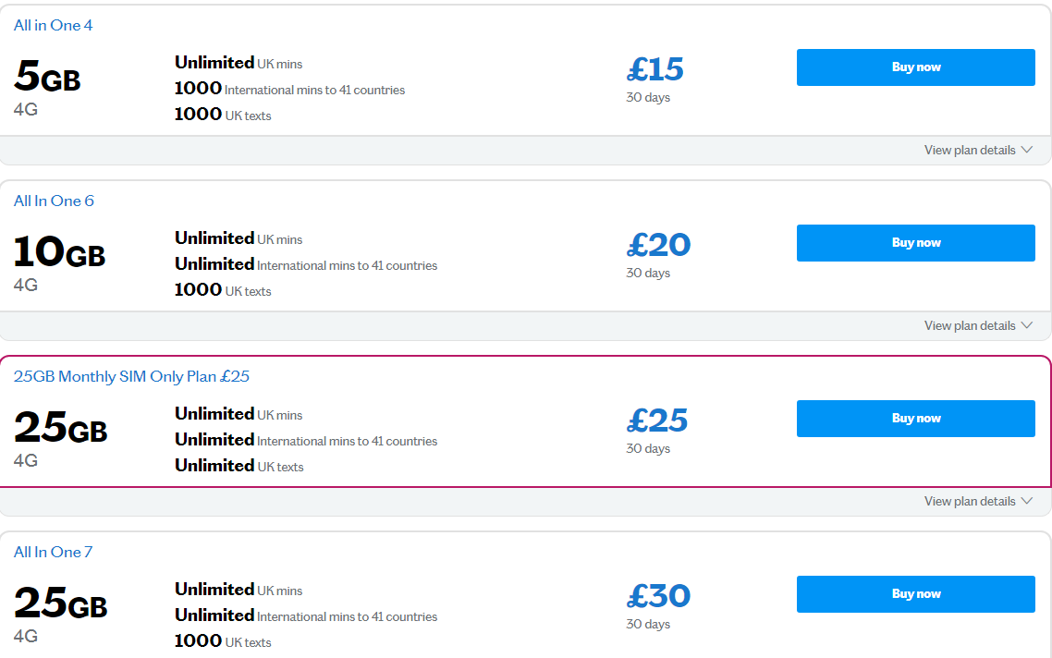Expand View plan details for 25GB Monthly plan
This screenshot has height=658, width=1052.
click(970, 502)
